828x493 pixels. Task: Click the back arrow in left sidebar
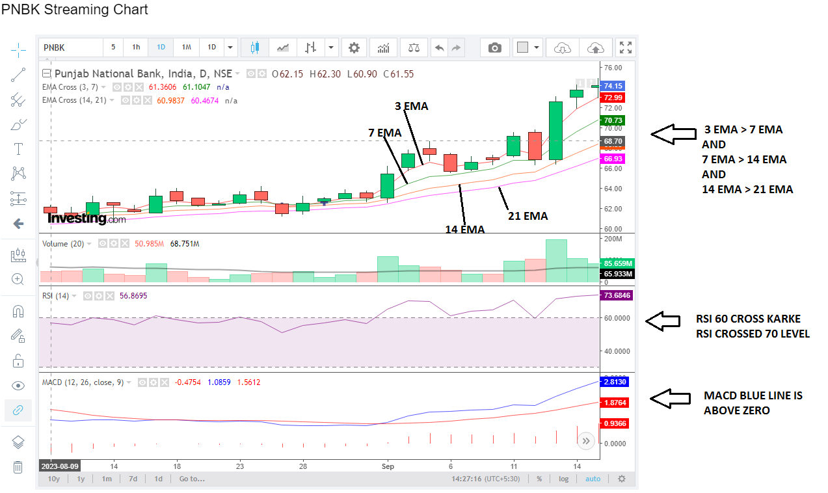(18, 224)
